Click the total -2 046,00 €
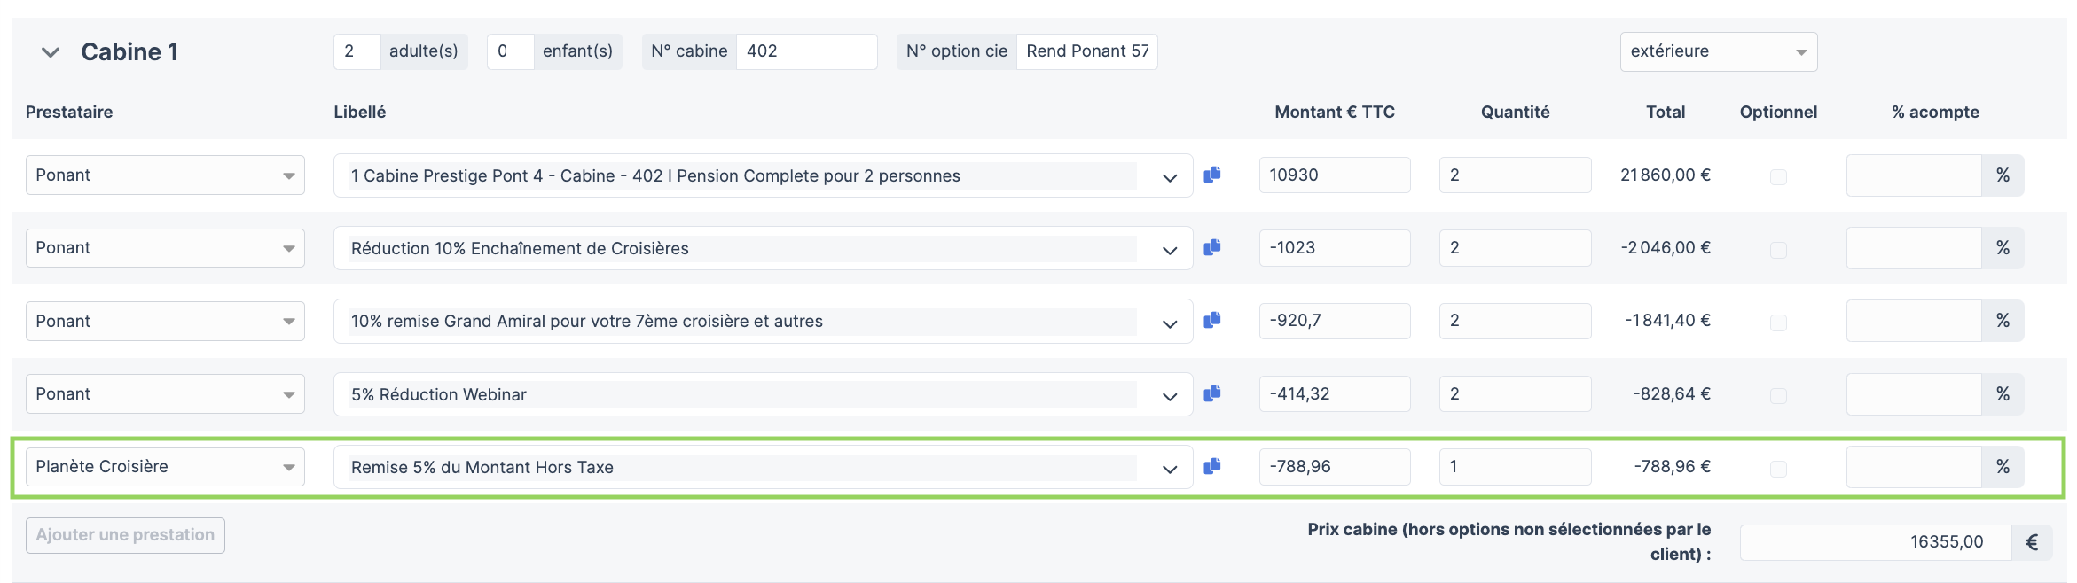The image size is (2077, 583). click(1665, 247)
